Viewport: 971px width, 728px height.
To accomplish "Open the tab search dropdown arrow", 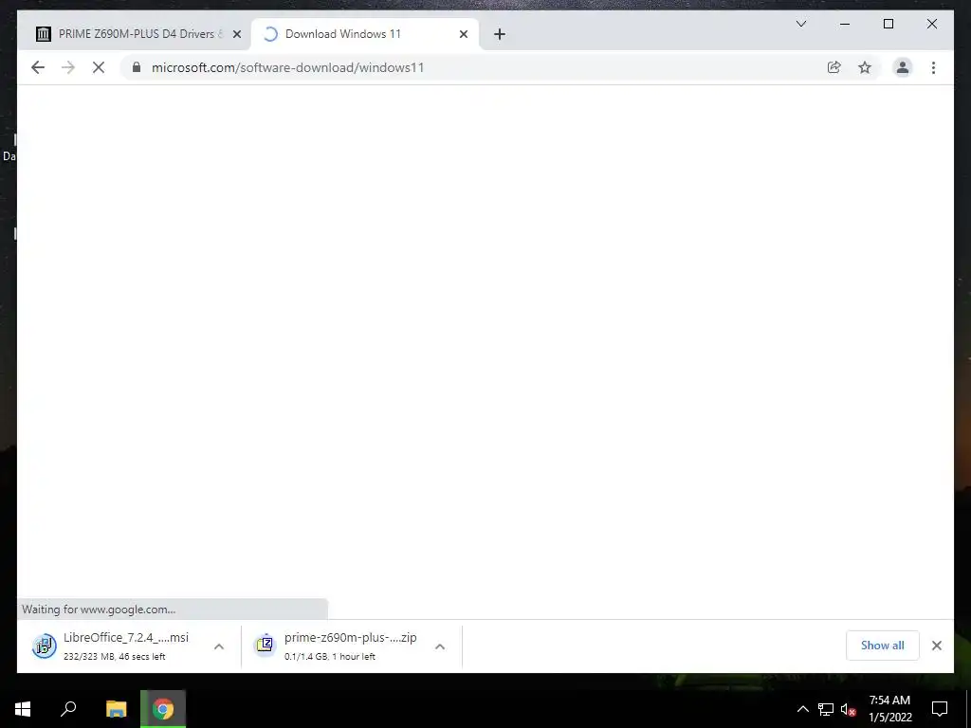I will coord(800,24).
